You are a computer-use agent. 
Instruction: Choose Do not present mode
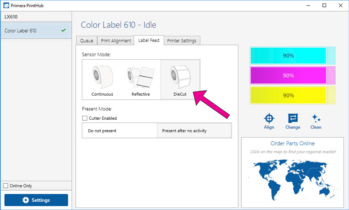[120, 131]
